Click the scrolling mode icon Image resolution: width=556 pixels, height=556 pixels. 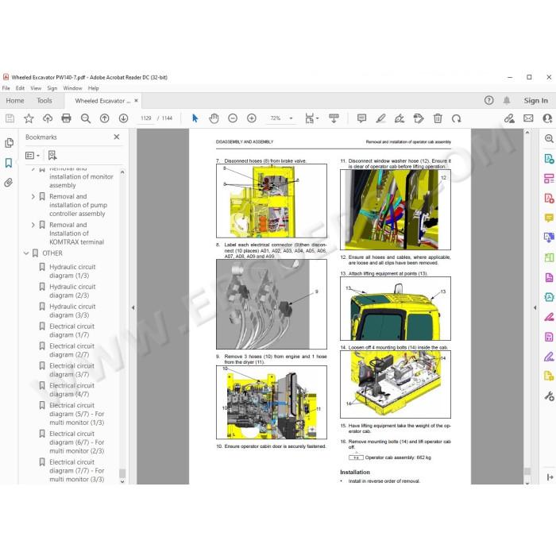[x=334, y=118]
